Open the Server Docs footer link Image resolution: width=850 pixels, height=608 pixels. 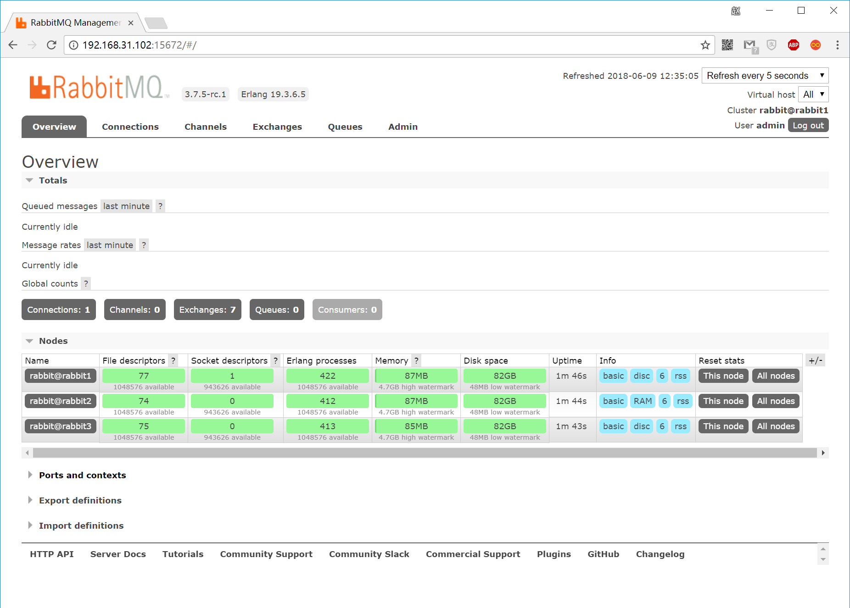pyautogui.click(x=118, y=554)
